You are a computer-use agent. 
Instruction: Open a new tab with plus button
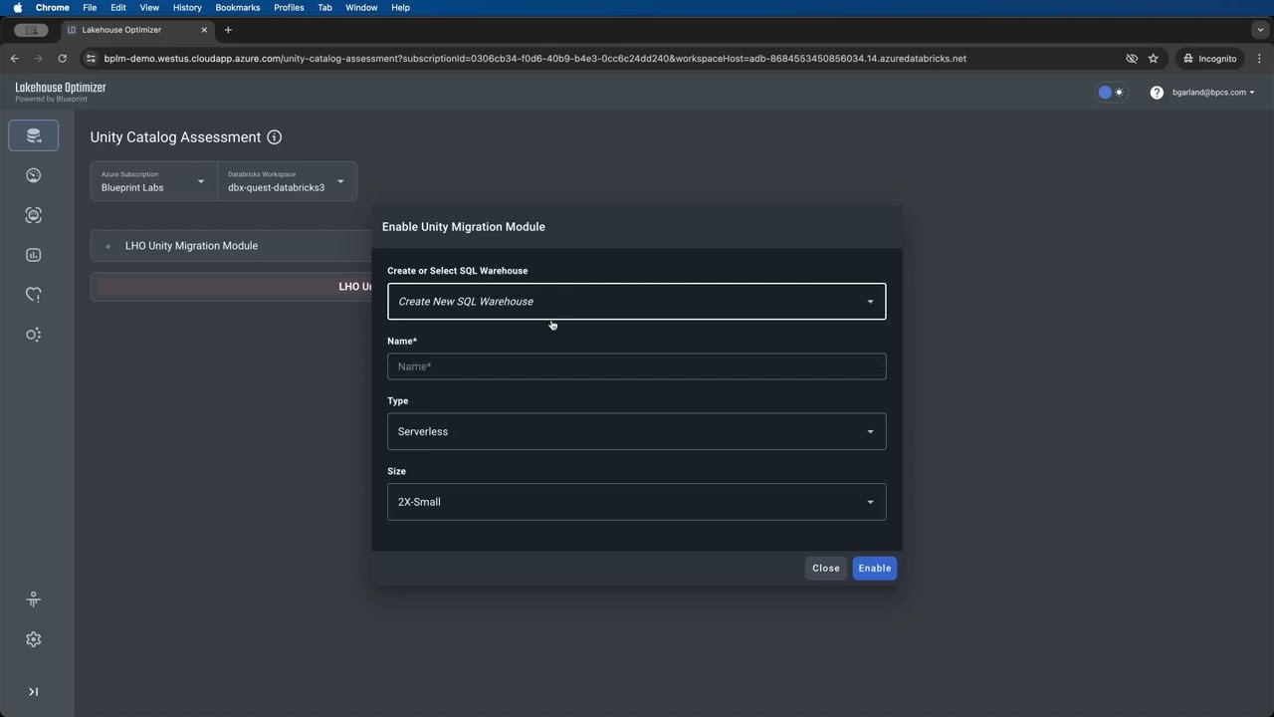click(228, 30)
